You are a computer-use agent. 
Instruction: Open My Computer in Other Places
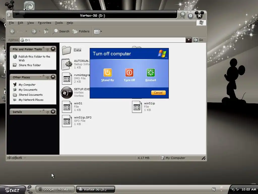coord(27,85)
